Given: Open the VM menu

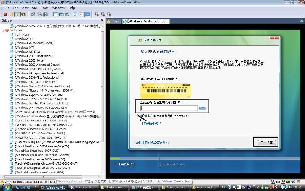Looking at the screenshot, I should pos(35,8).
